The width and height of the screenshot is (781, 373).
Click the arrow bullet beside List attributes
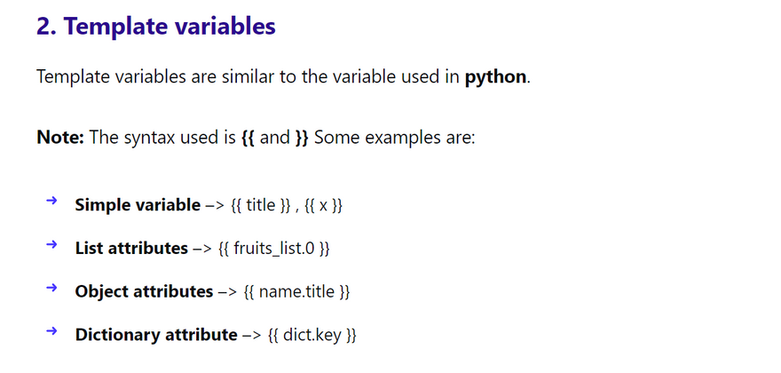point(51,244)
